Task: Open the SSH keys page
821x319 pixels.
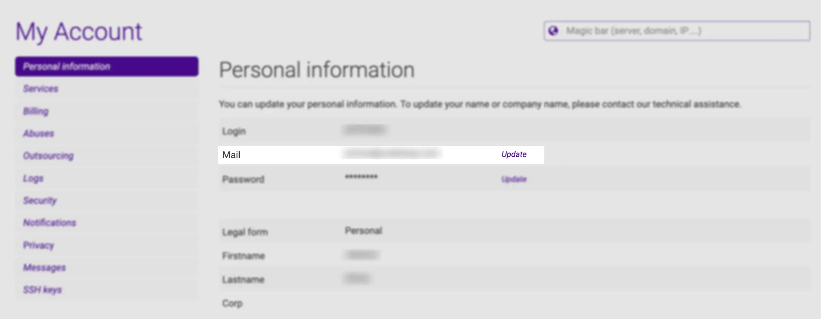Action: [x=42, y=290]
